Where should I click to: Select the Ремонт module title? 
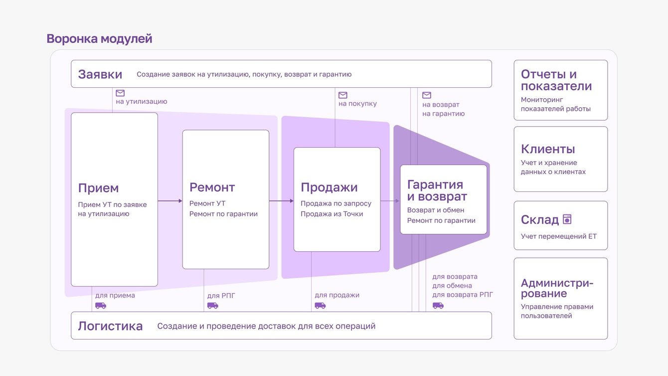point(212,188)
